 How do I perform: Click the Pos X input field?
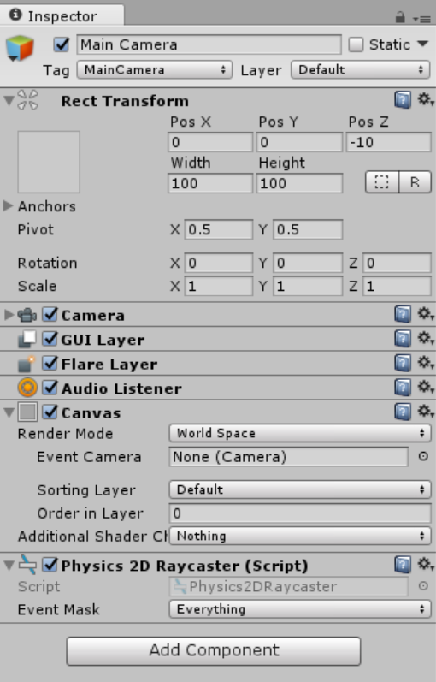210,142
